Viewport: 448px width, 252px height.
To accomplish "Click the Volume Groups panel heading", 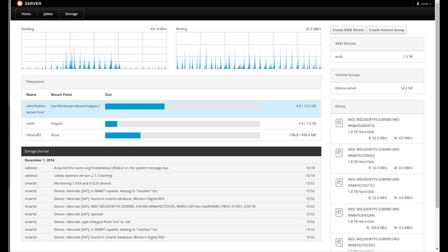I will point(377,75).
